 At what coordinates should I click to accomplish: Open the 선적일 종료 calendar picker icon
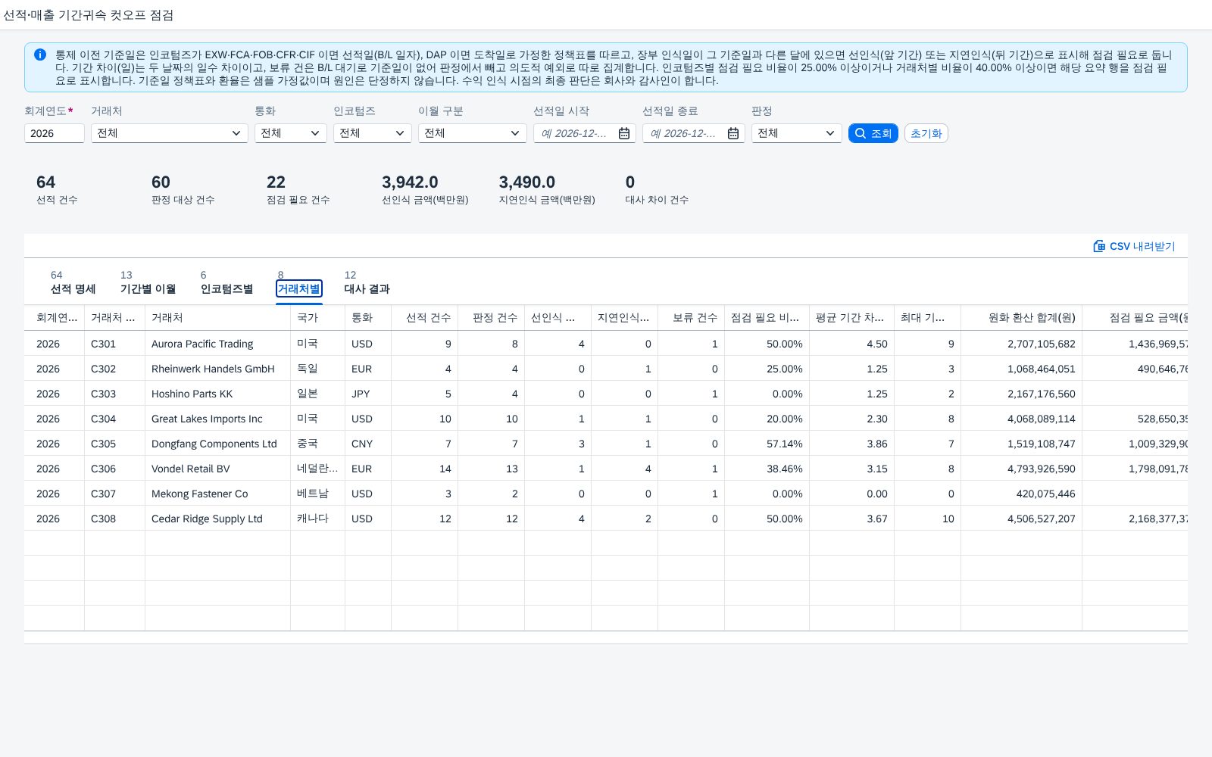[733, 133]
